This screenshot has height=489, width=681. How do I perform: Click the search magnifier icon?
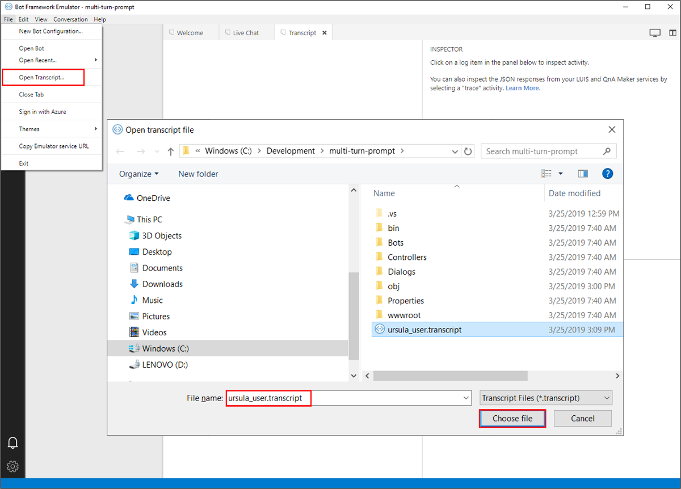point(607,151)
